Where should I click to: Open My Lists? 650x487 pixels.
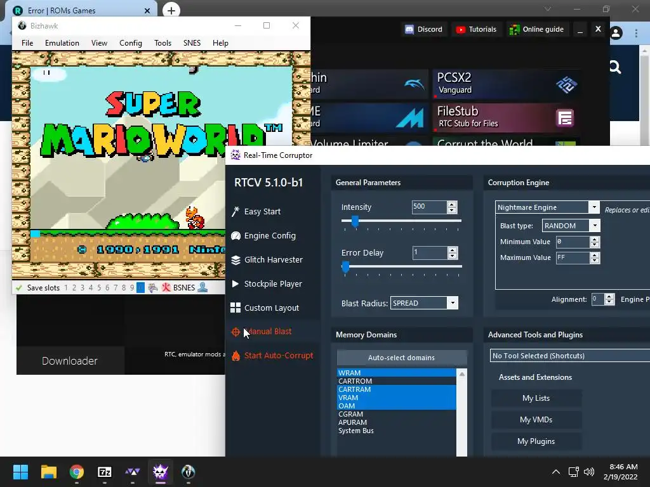point(536,398)
